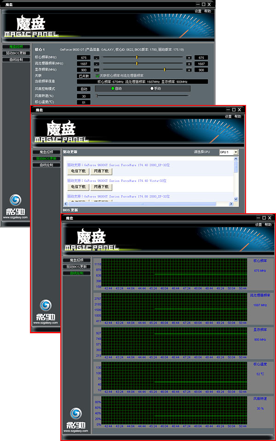Click minus button for 流处理器频率 slider
The width and height of the screenshot is (276, 441).
(x=97, y=64)
